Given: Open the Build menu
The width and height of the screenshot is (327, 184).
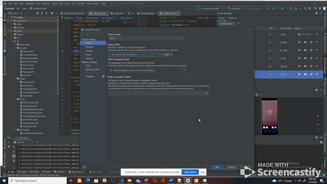Looking at the screenshot, I should (55, 4).
